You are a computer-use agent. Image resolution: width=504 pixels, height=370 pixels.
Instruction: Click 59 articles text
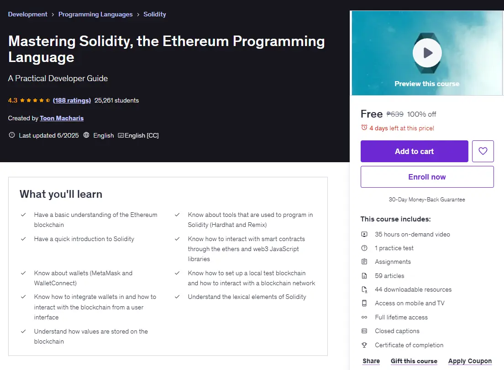point(389,276)
